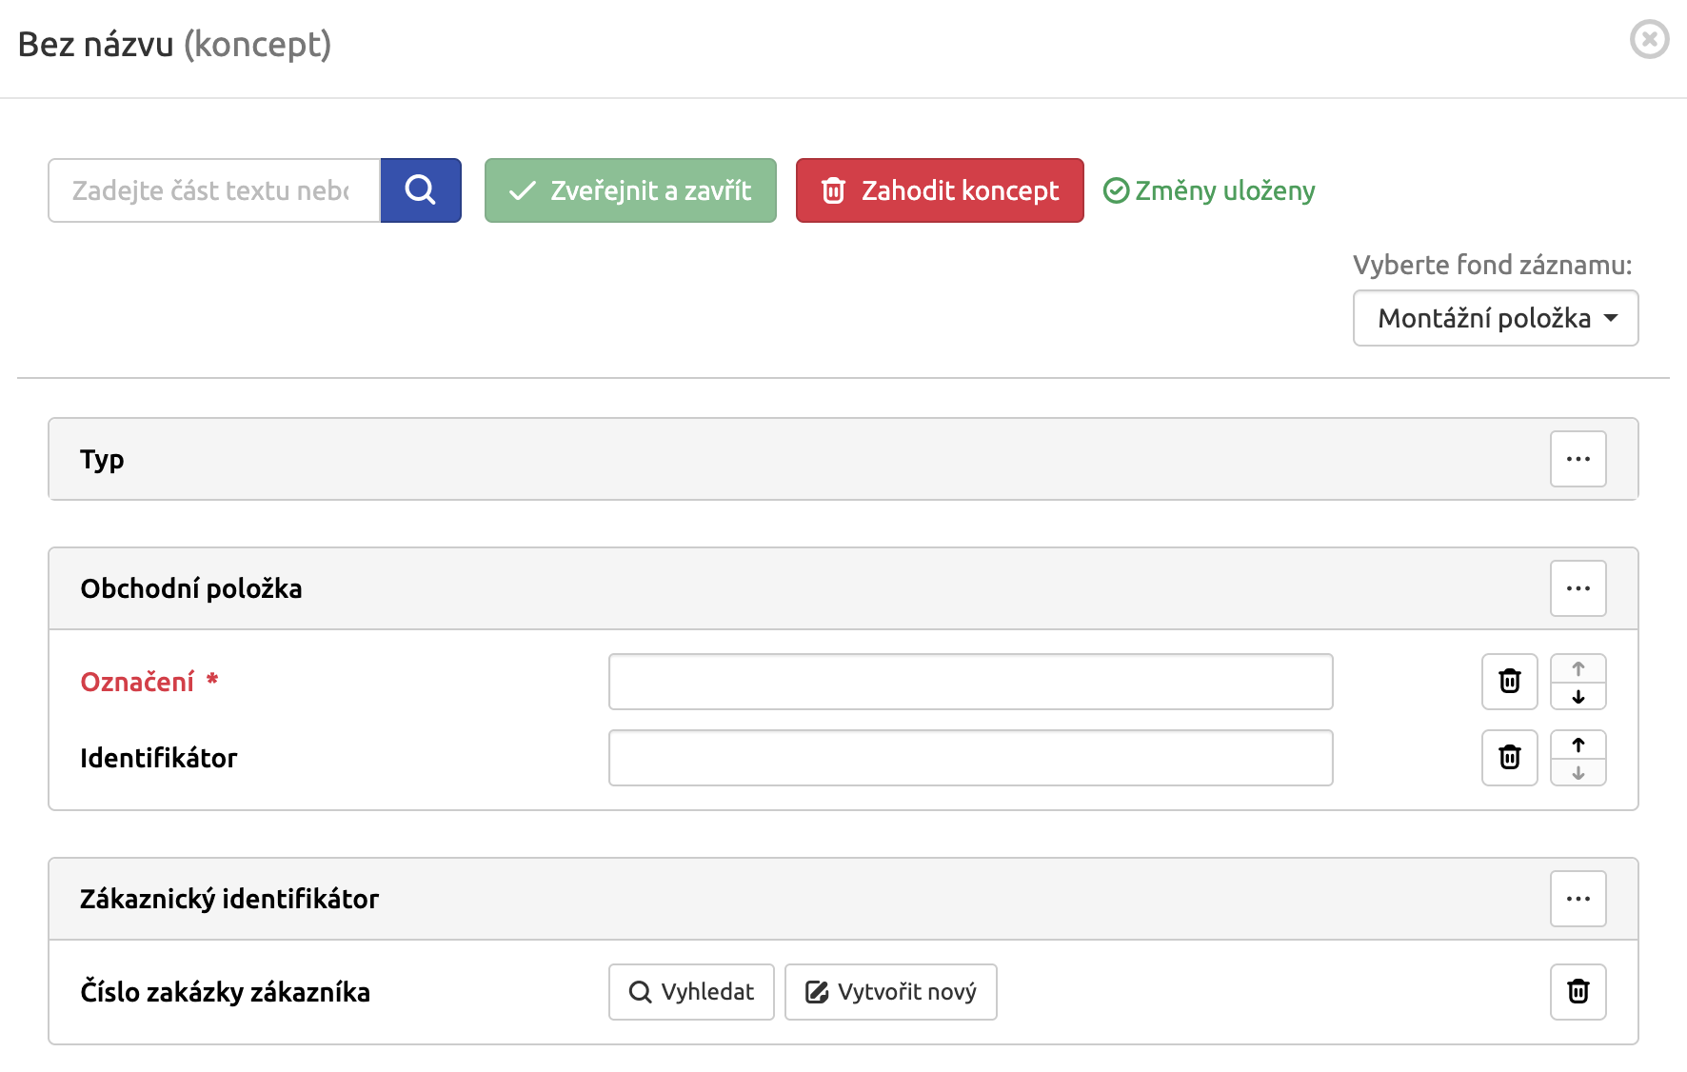The width and height of the screenshot is (1687, 1072).
Task: Move Označení field up with arrow
Action: (x=1578, y=666)
